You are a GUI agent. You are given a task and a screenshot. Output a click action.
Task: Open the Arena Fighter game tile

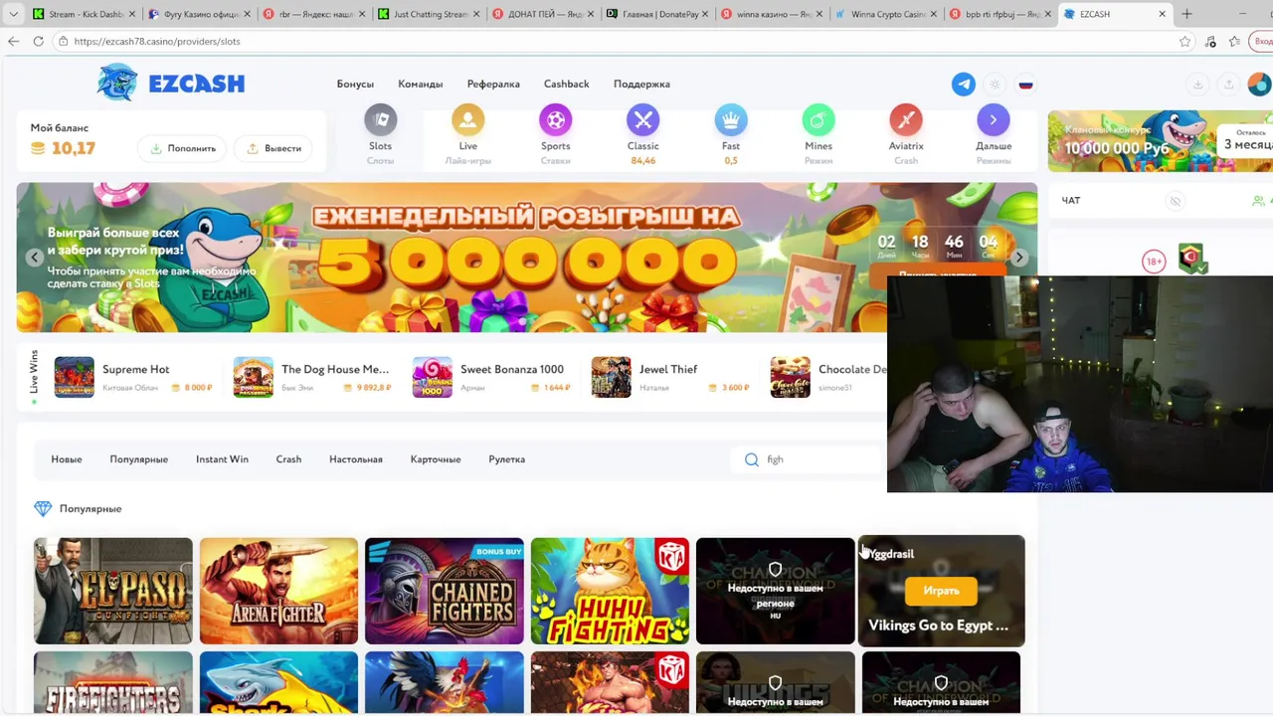278,591
